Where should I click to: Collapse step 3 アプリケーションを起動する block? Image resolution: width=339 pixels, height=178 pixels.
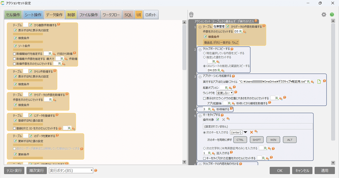tap(200, 76)
